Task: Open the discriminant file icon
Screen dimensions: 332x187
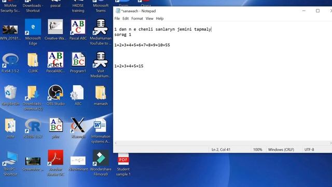Action: (78, 161)
